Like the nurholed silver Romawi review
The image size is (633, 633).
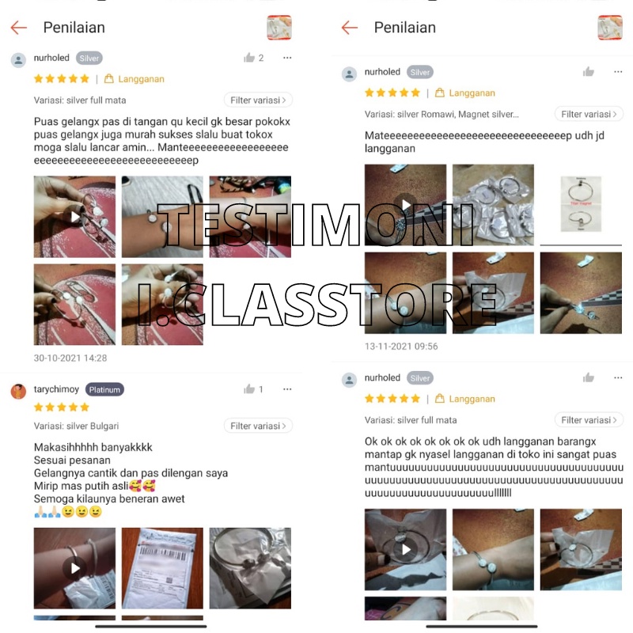[588, 72]
